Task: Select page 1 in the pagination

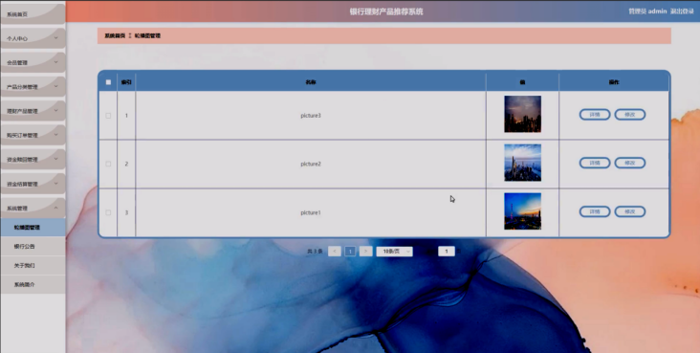Action: point(350,252)
